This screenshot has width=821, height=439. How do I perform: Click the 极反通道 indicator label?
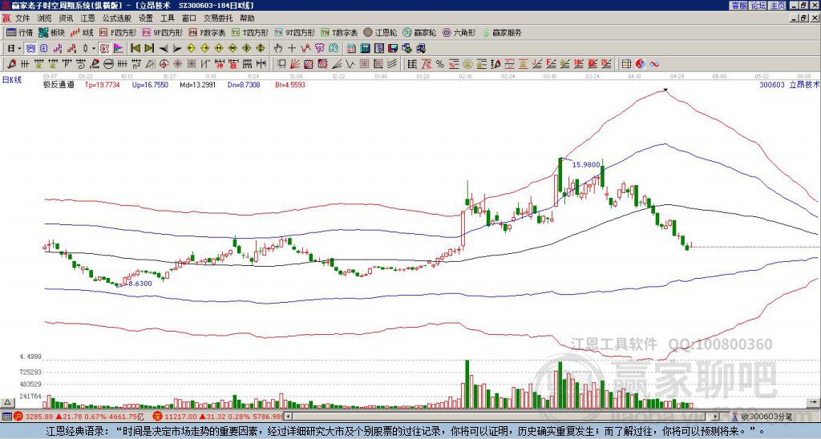59,85
